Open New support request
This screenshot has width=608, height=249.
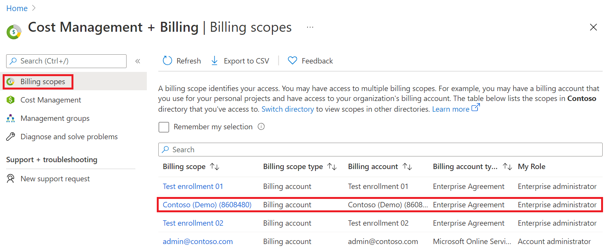pos(55,179)
